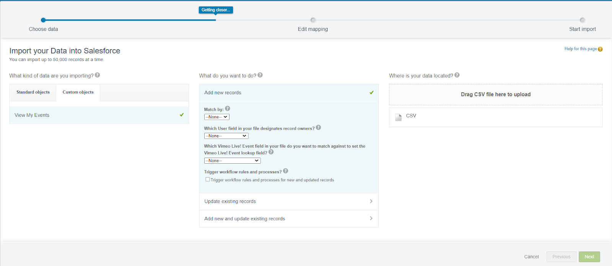Collapse the Add new records section

coord(289,93)
